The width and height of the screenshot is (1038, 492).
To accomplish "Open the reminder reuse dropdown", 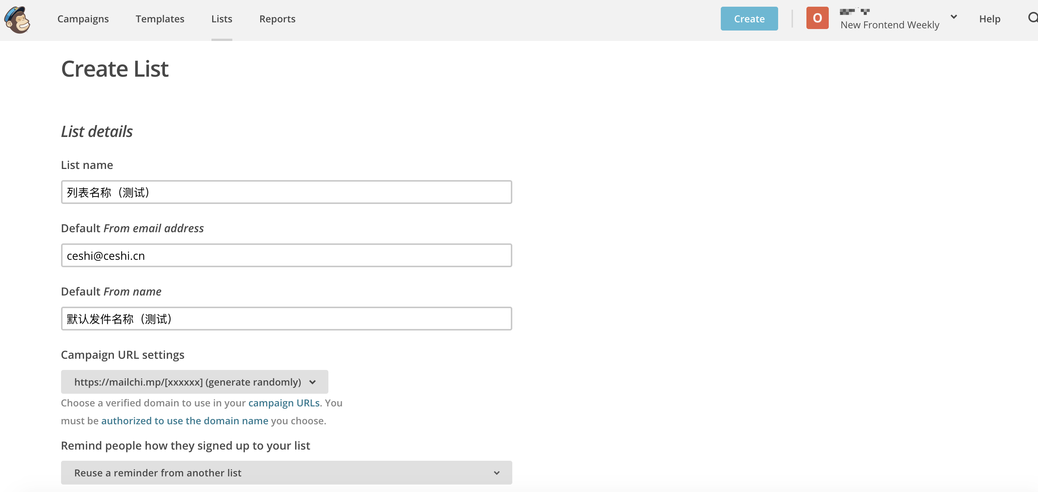I will tap(286, 472).
